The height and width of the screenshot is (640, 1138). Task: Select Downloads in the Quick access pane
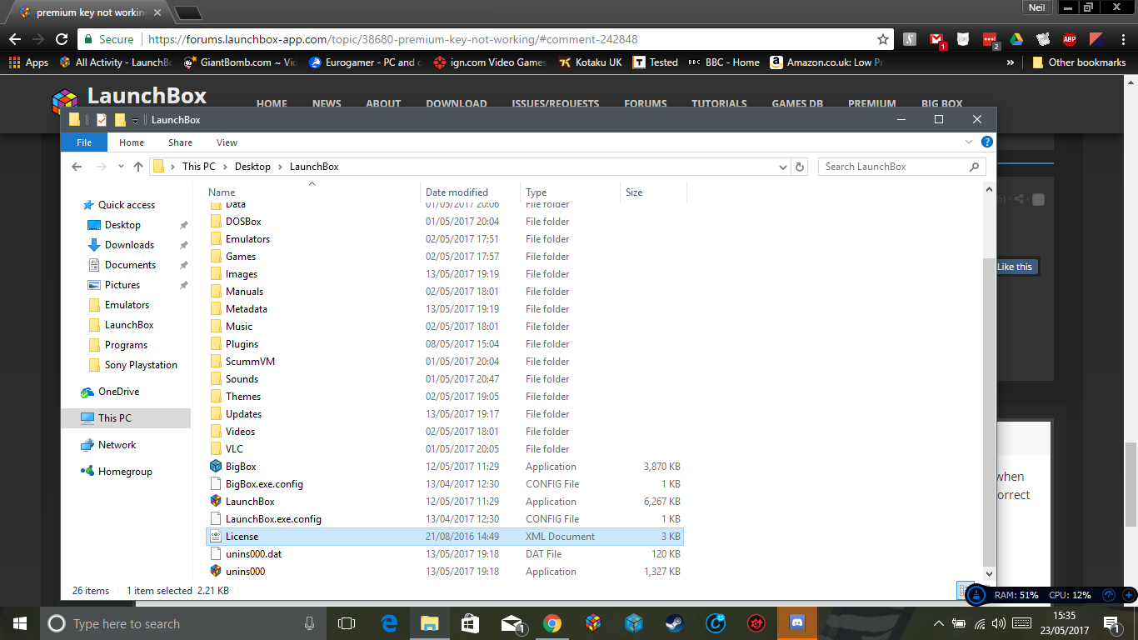pyautogui.click(x=129, y=245)
